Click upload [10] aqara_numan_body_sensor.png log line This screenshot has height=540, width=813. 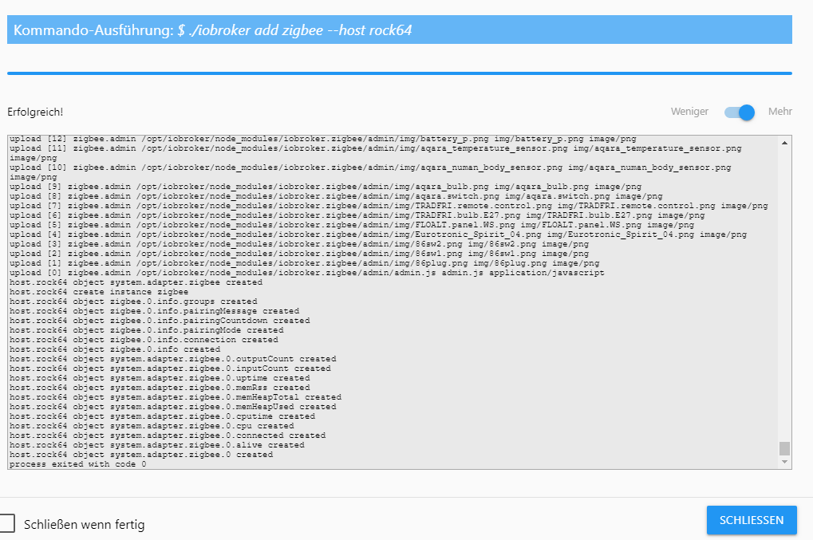370,172
